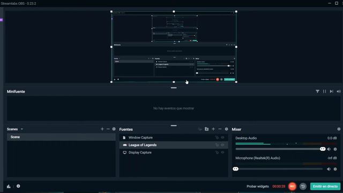343x193 pixels.
Task: Click the Microphone (Realtek(R) Audio) label
Action: (258, 158)
